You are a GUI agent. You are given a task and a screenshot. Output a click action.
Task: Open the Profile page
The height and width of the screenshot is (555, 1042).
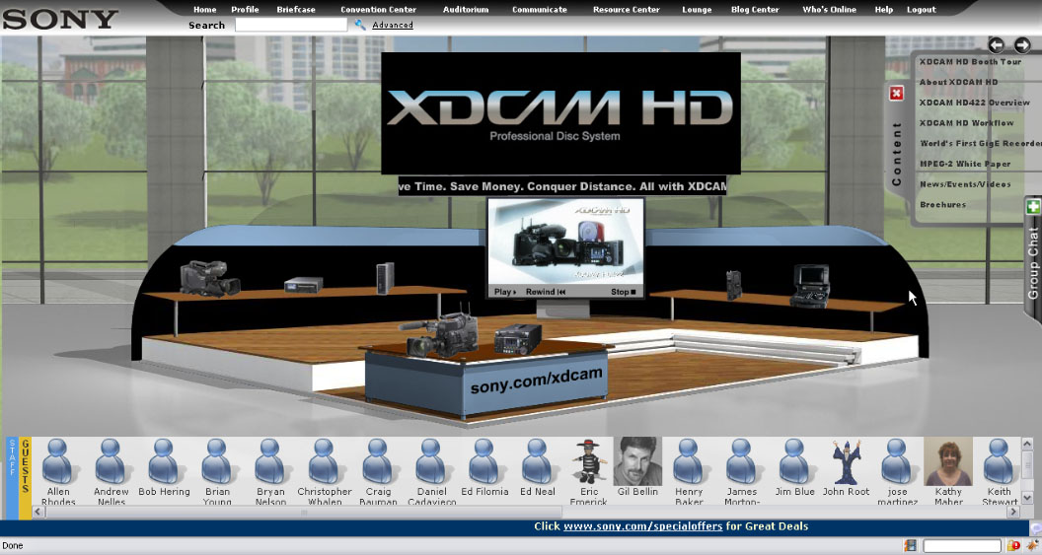[245, 9]
